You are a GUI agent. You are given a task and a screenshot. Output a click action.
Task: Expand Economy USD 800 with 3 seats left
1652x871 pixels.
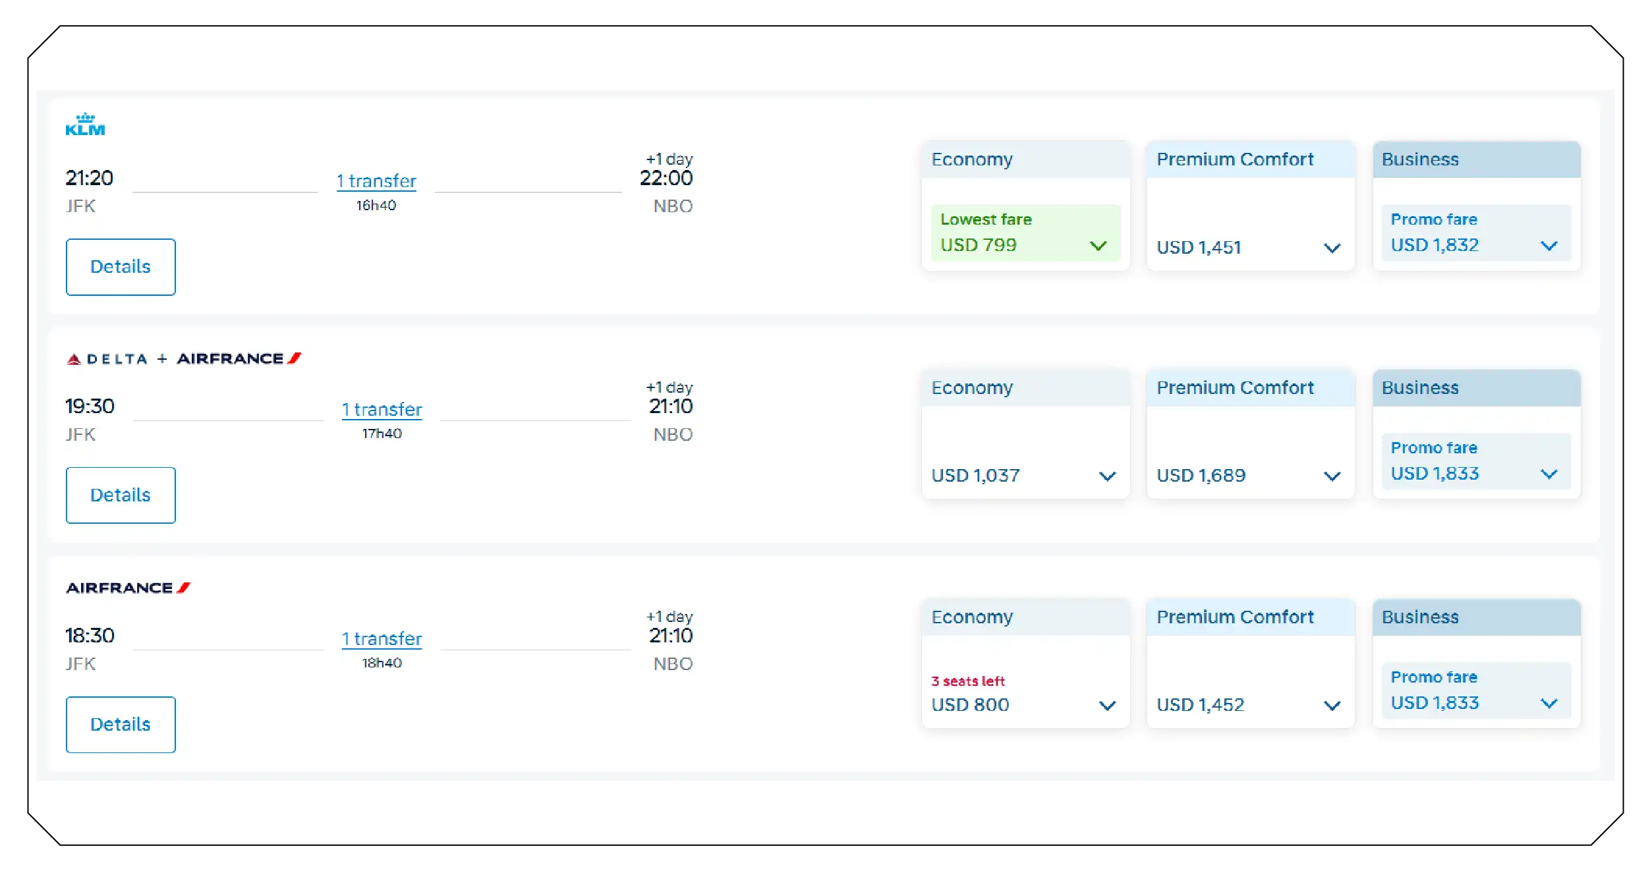point(1106,705)
